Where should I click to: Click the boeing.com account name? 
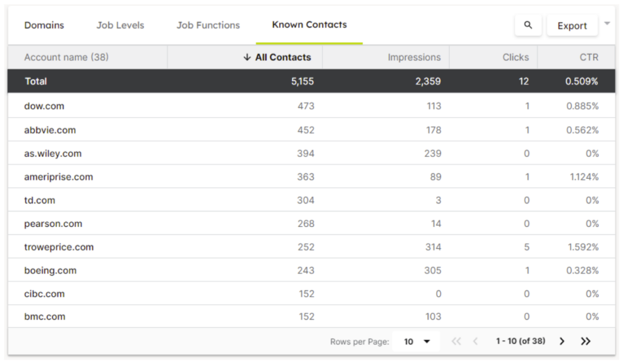pyautogui.click(x=50, y=271)
